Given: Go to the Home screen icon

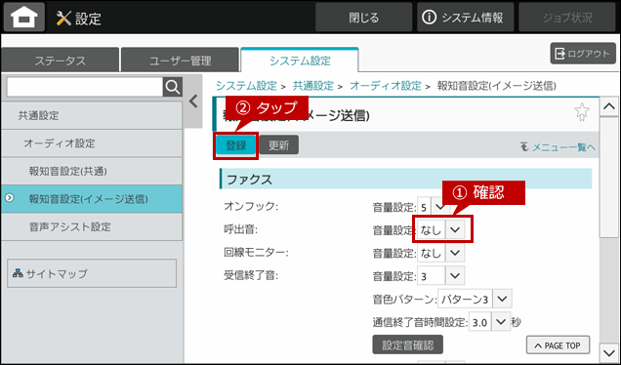Looking at the screenshot, I should [24, 18].
